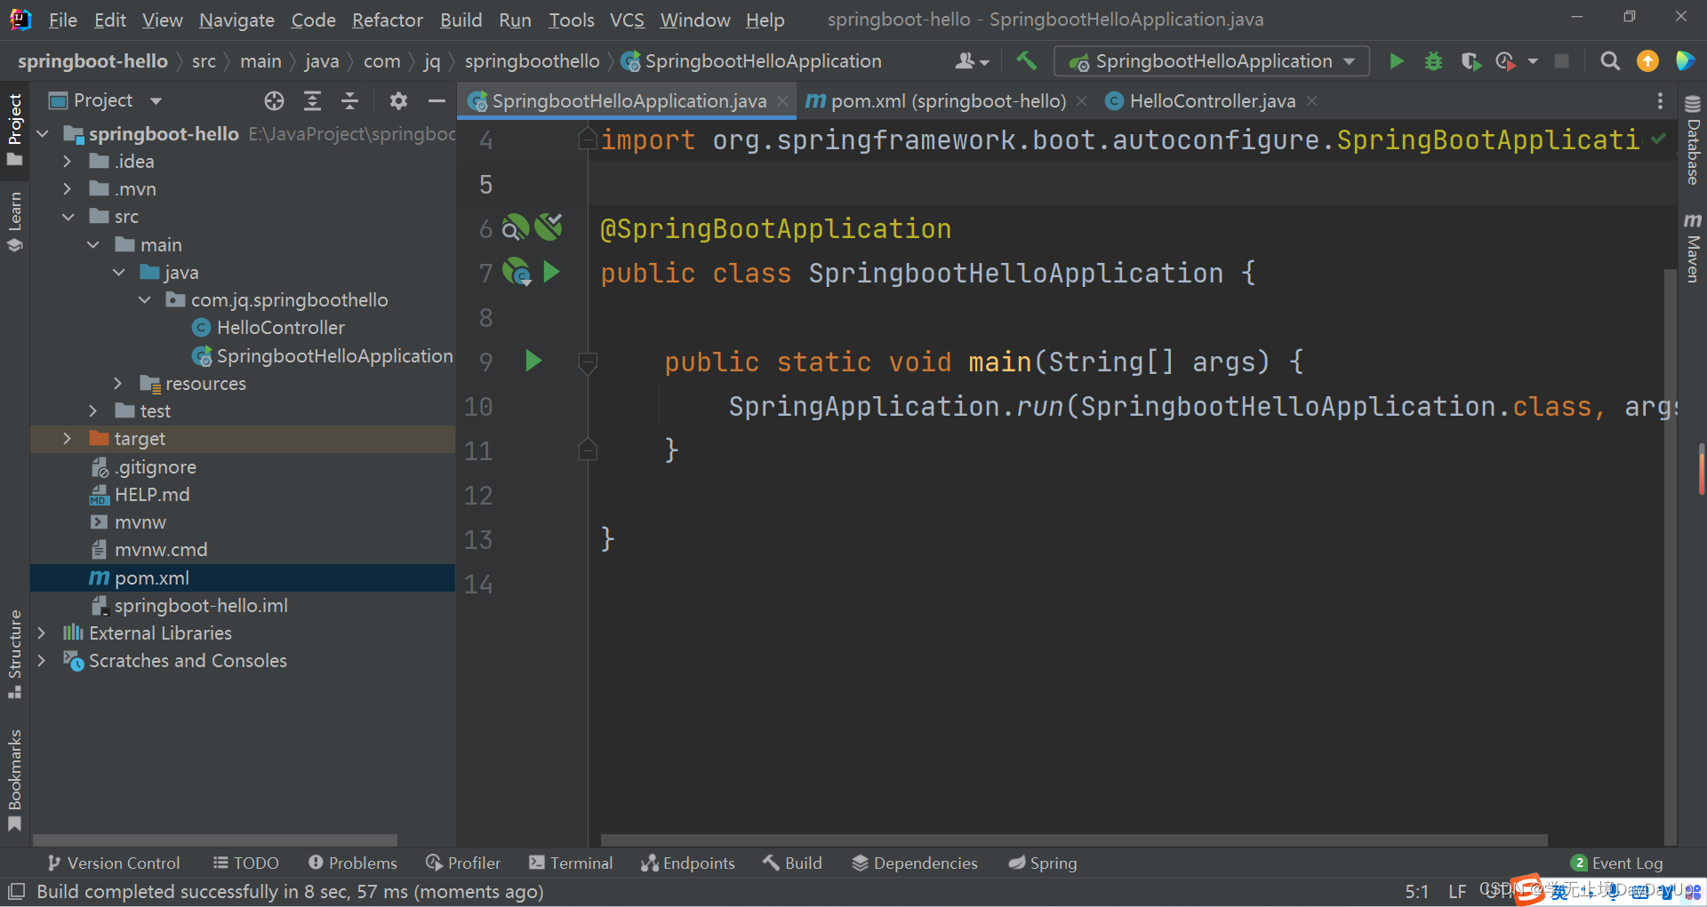Toggle the Project side tool window

coord(14,130)
